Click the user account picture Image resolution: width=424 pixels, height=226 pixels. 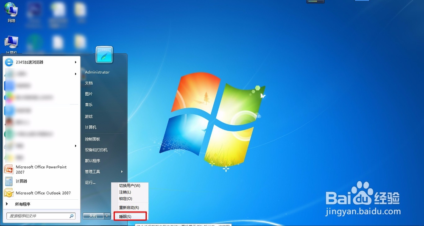point(104,55)
